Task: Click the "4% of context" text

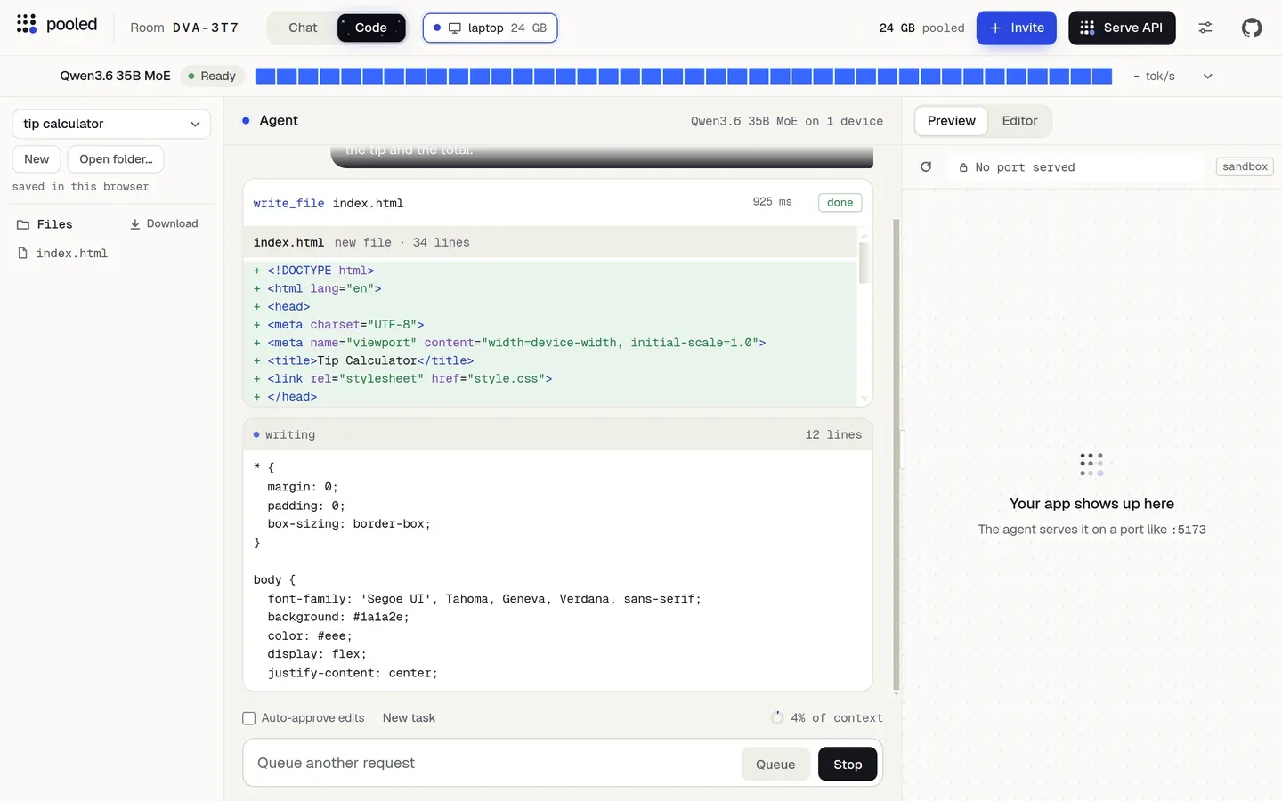Action: [837, 718]
